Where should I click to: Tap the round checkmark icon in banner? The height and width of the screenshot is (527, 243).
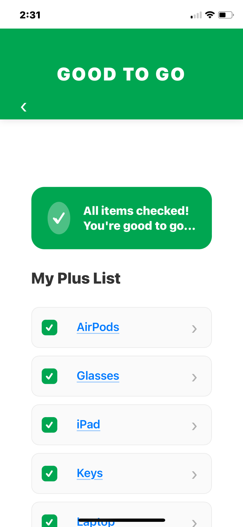(x=59, y=218)
